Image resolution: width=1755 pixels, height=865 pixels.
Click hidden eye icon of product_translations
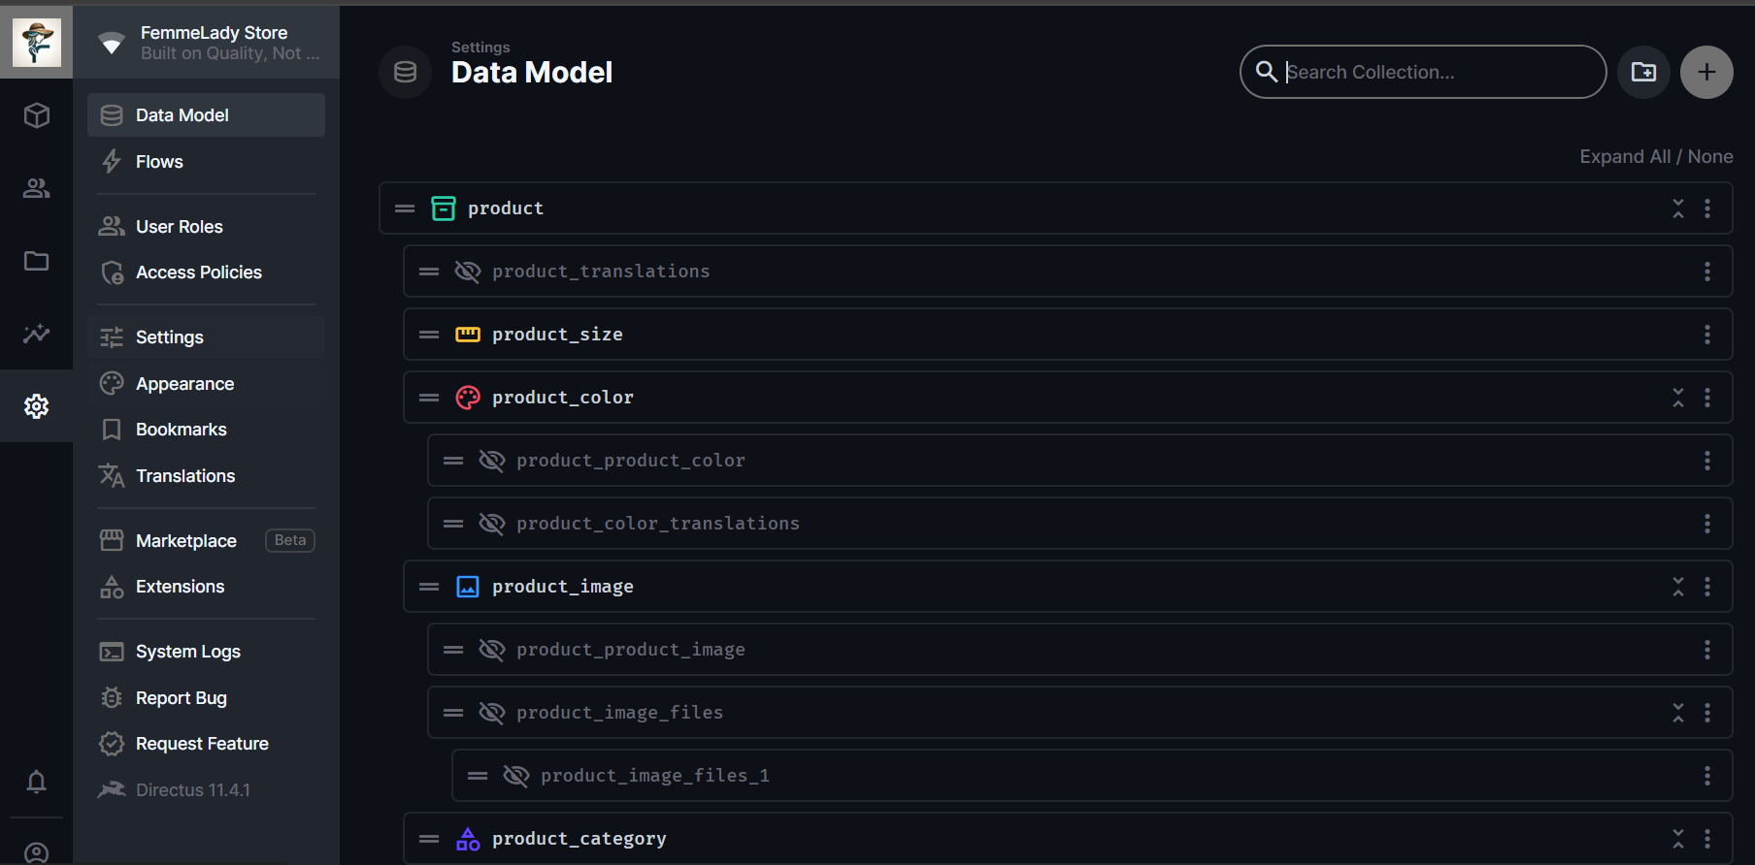[468, 272]
